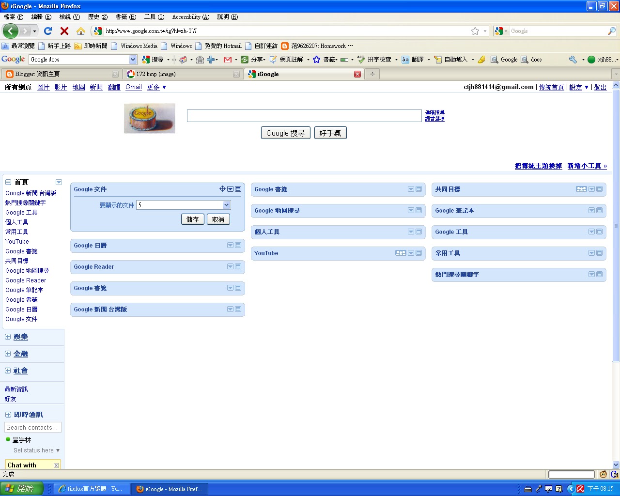Close the iGoogle tab
Viewport: 620px width, 496px height.
click(357, 74)
